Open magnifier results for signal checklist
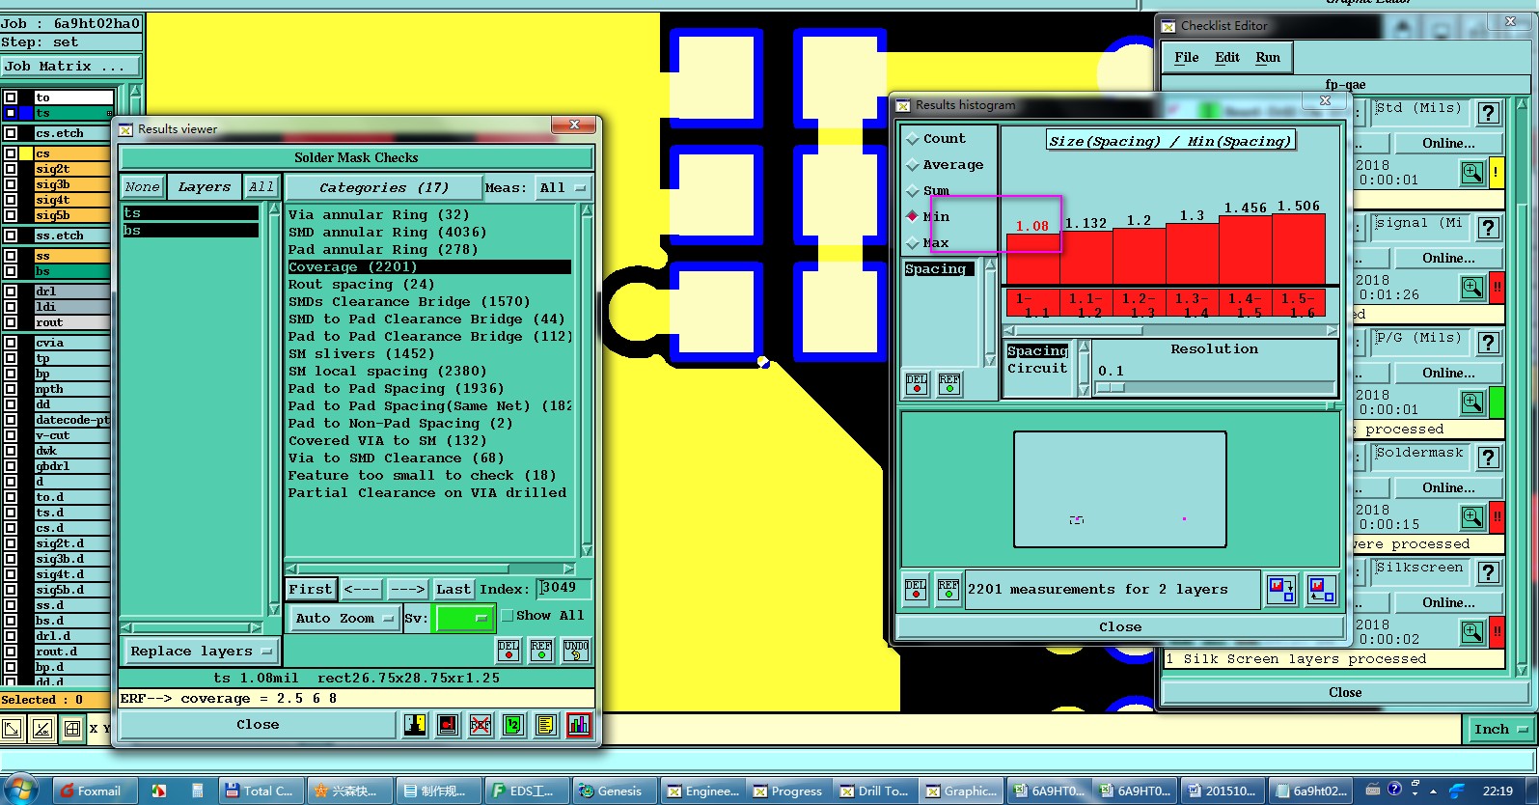 pos(1472,288)
